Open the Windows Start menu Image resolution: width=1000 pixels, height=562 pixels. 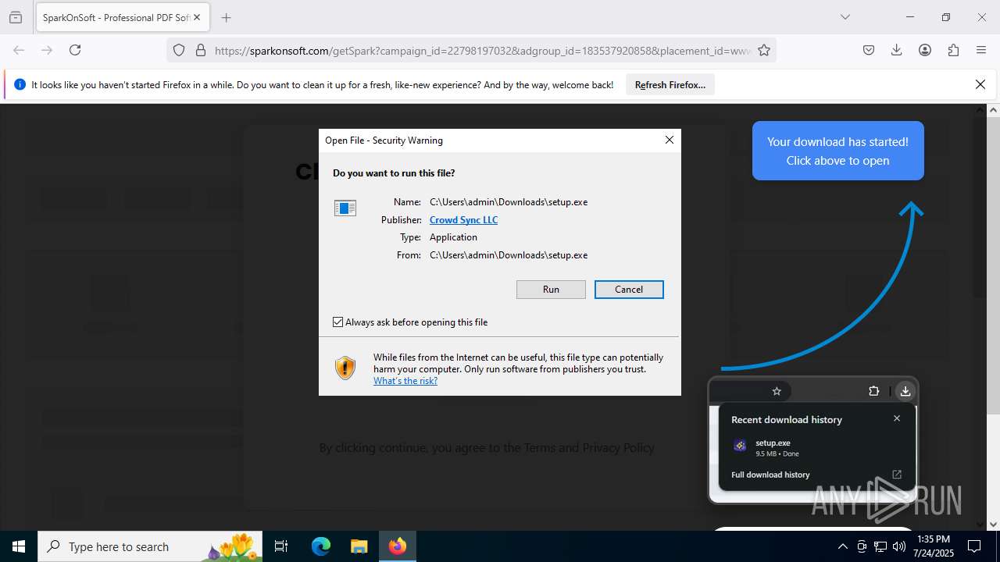(x=19, y=546)
